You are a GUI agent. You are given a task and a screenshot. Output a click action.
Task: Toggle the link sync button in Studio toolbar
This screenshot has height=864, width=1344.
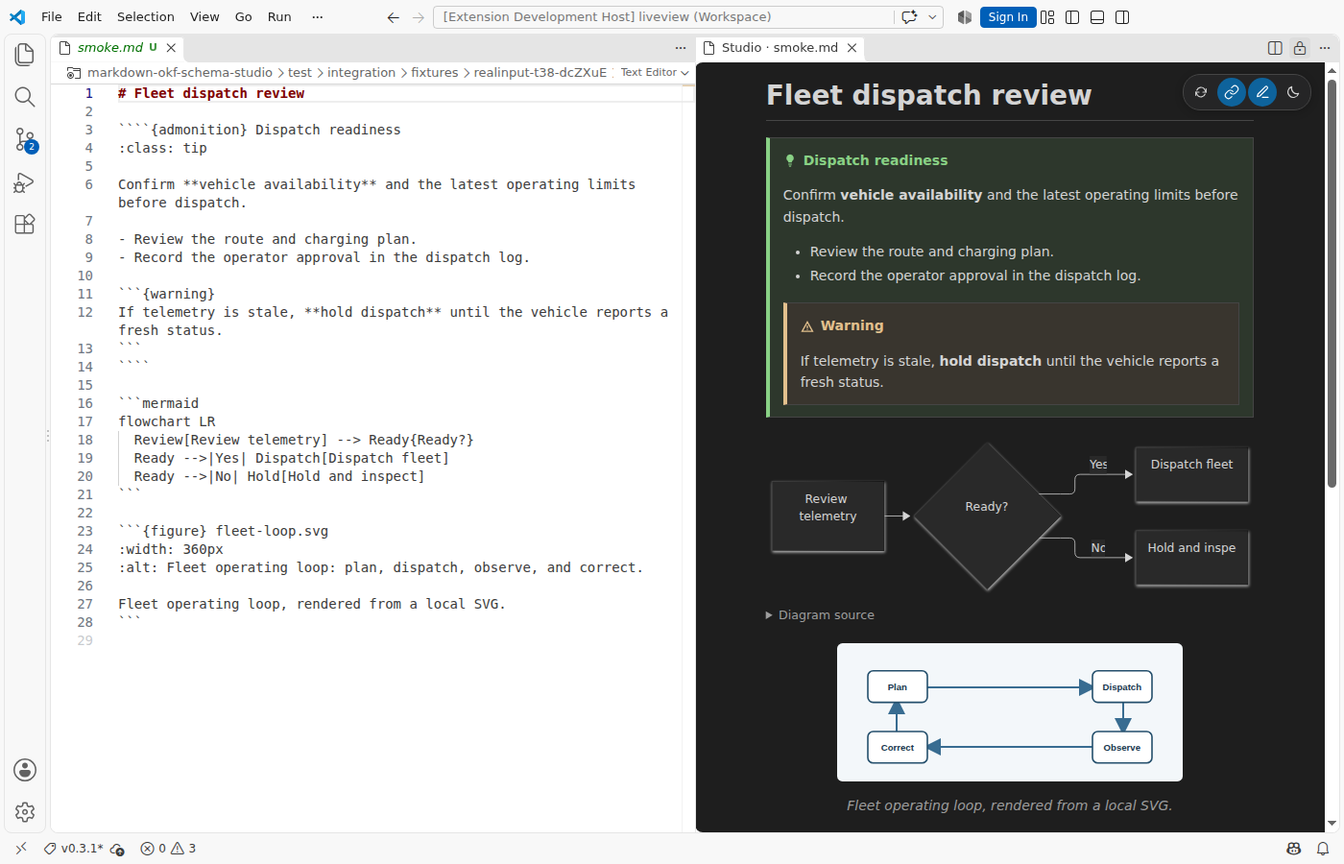(x=1232, y=92)
